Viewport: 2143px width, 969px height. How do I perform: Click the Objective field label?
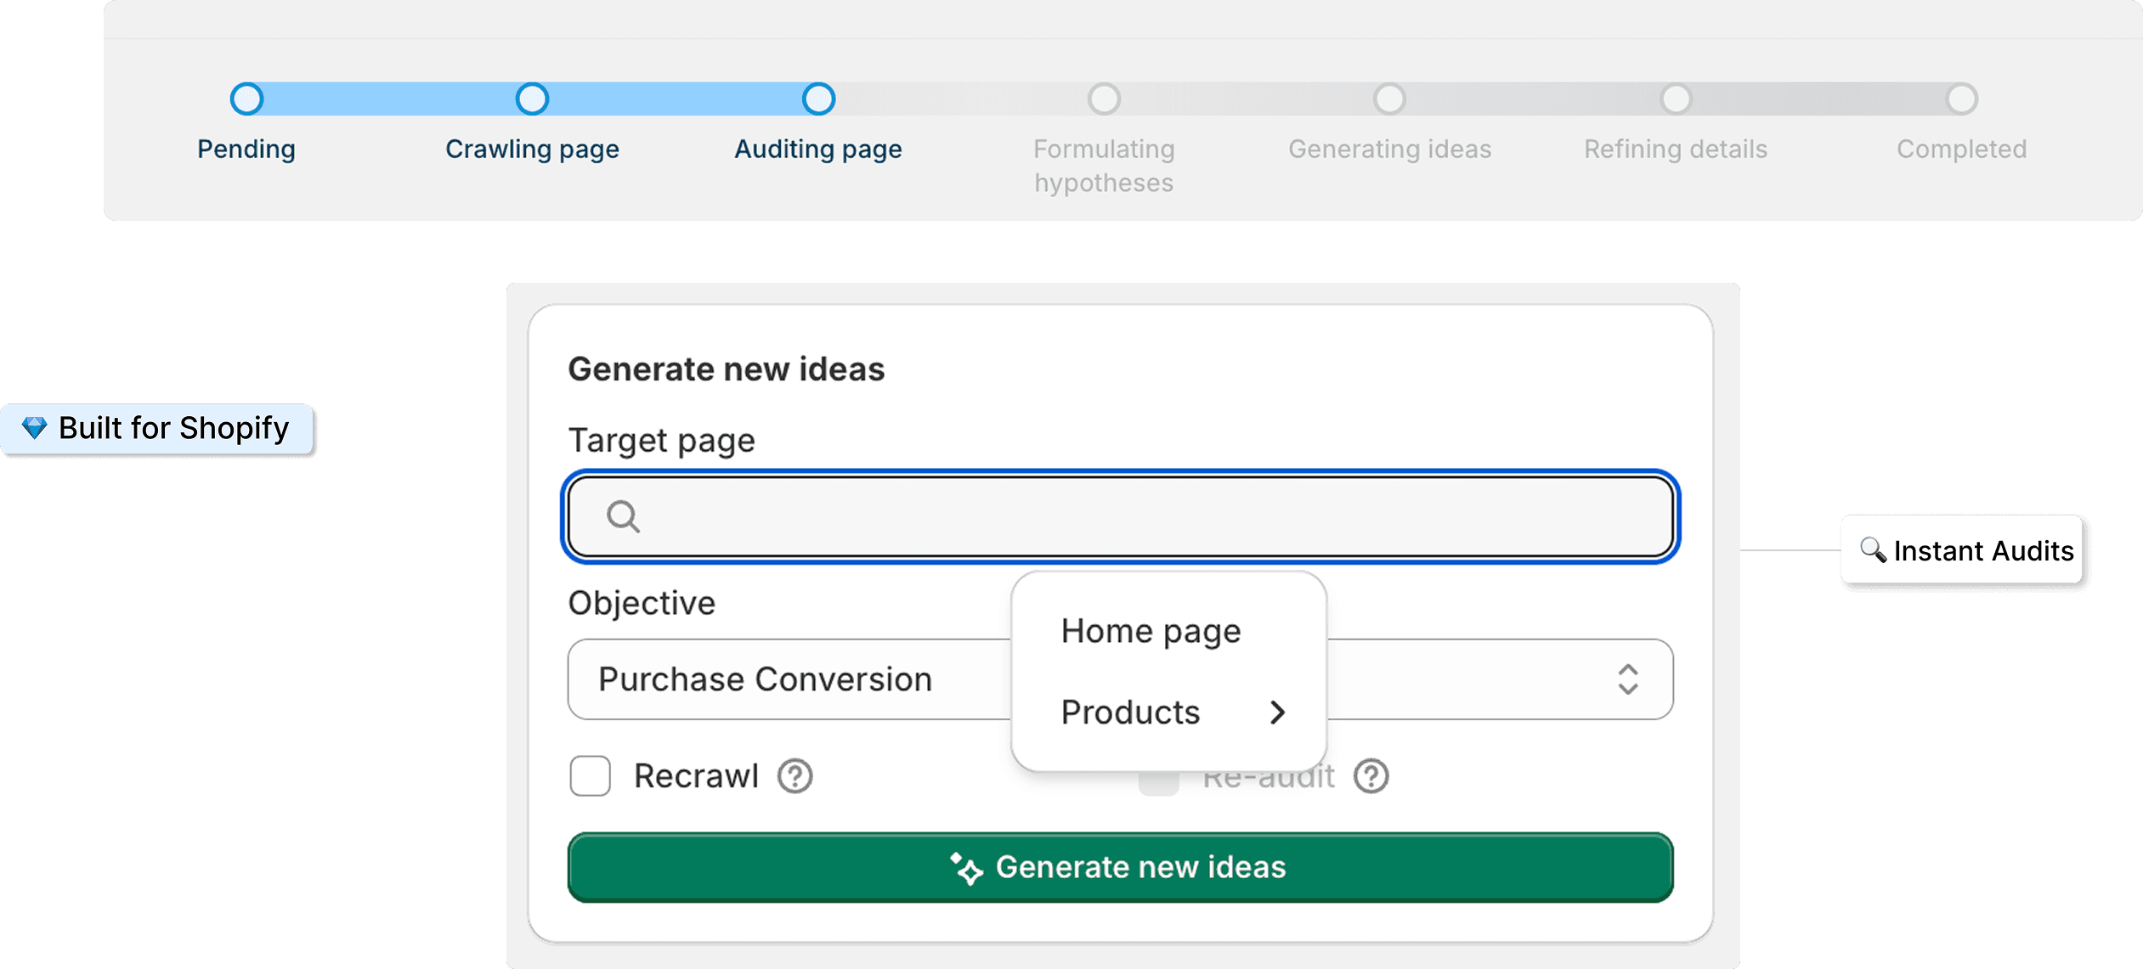click(x=642, y=603)
